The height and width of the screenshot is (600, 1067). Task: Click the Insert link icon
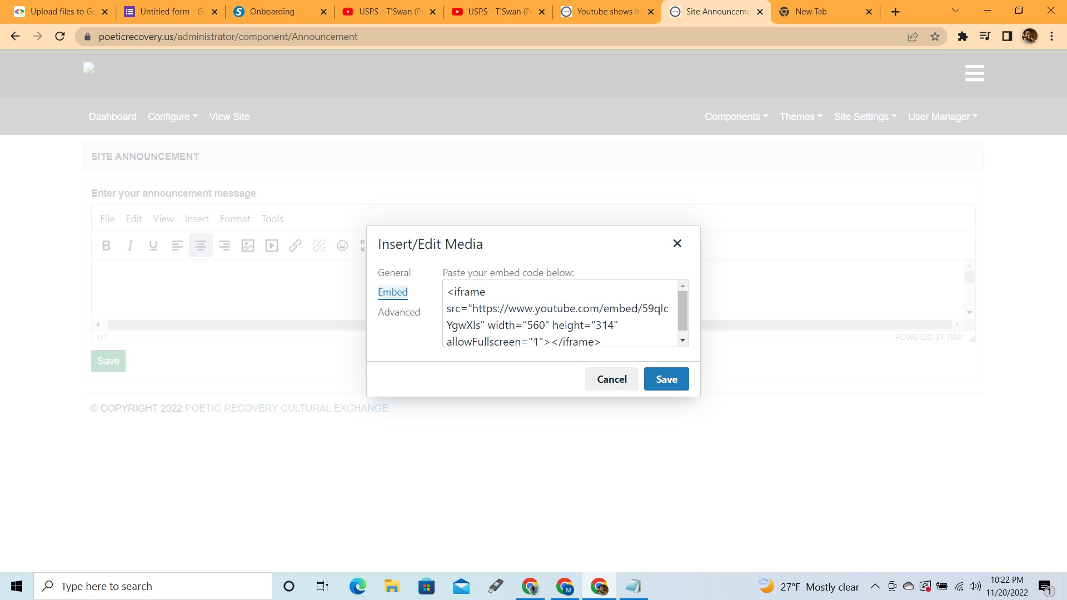(x=295, y=246)
